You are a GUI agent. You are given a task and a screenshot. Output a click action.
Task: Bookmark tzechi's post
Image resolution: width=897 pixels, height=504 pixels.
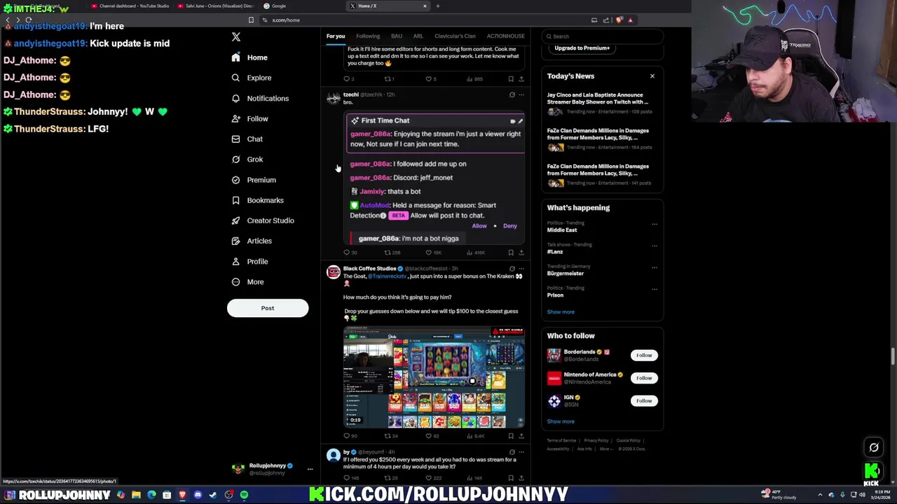coord(511,253)
